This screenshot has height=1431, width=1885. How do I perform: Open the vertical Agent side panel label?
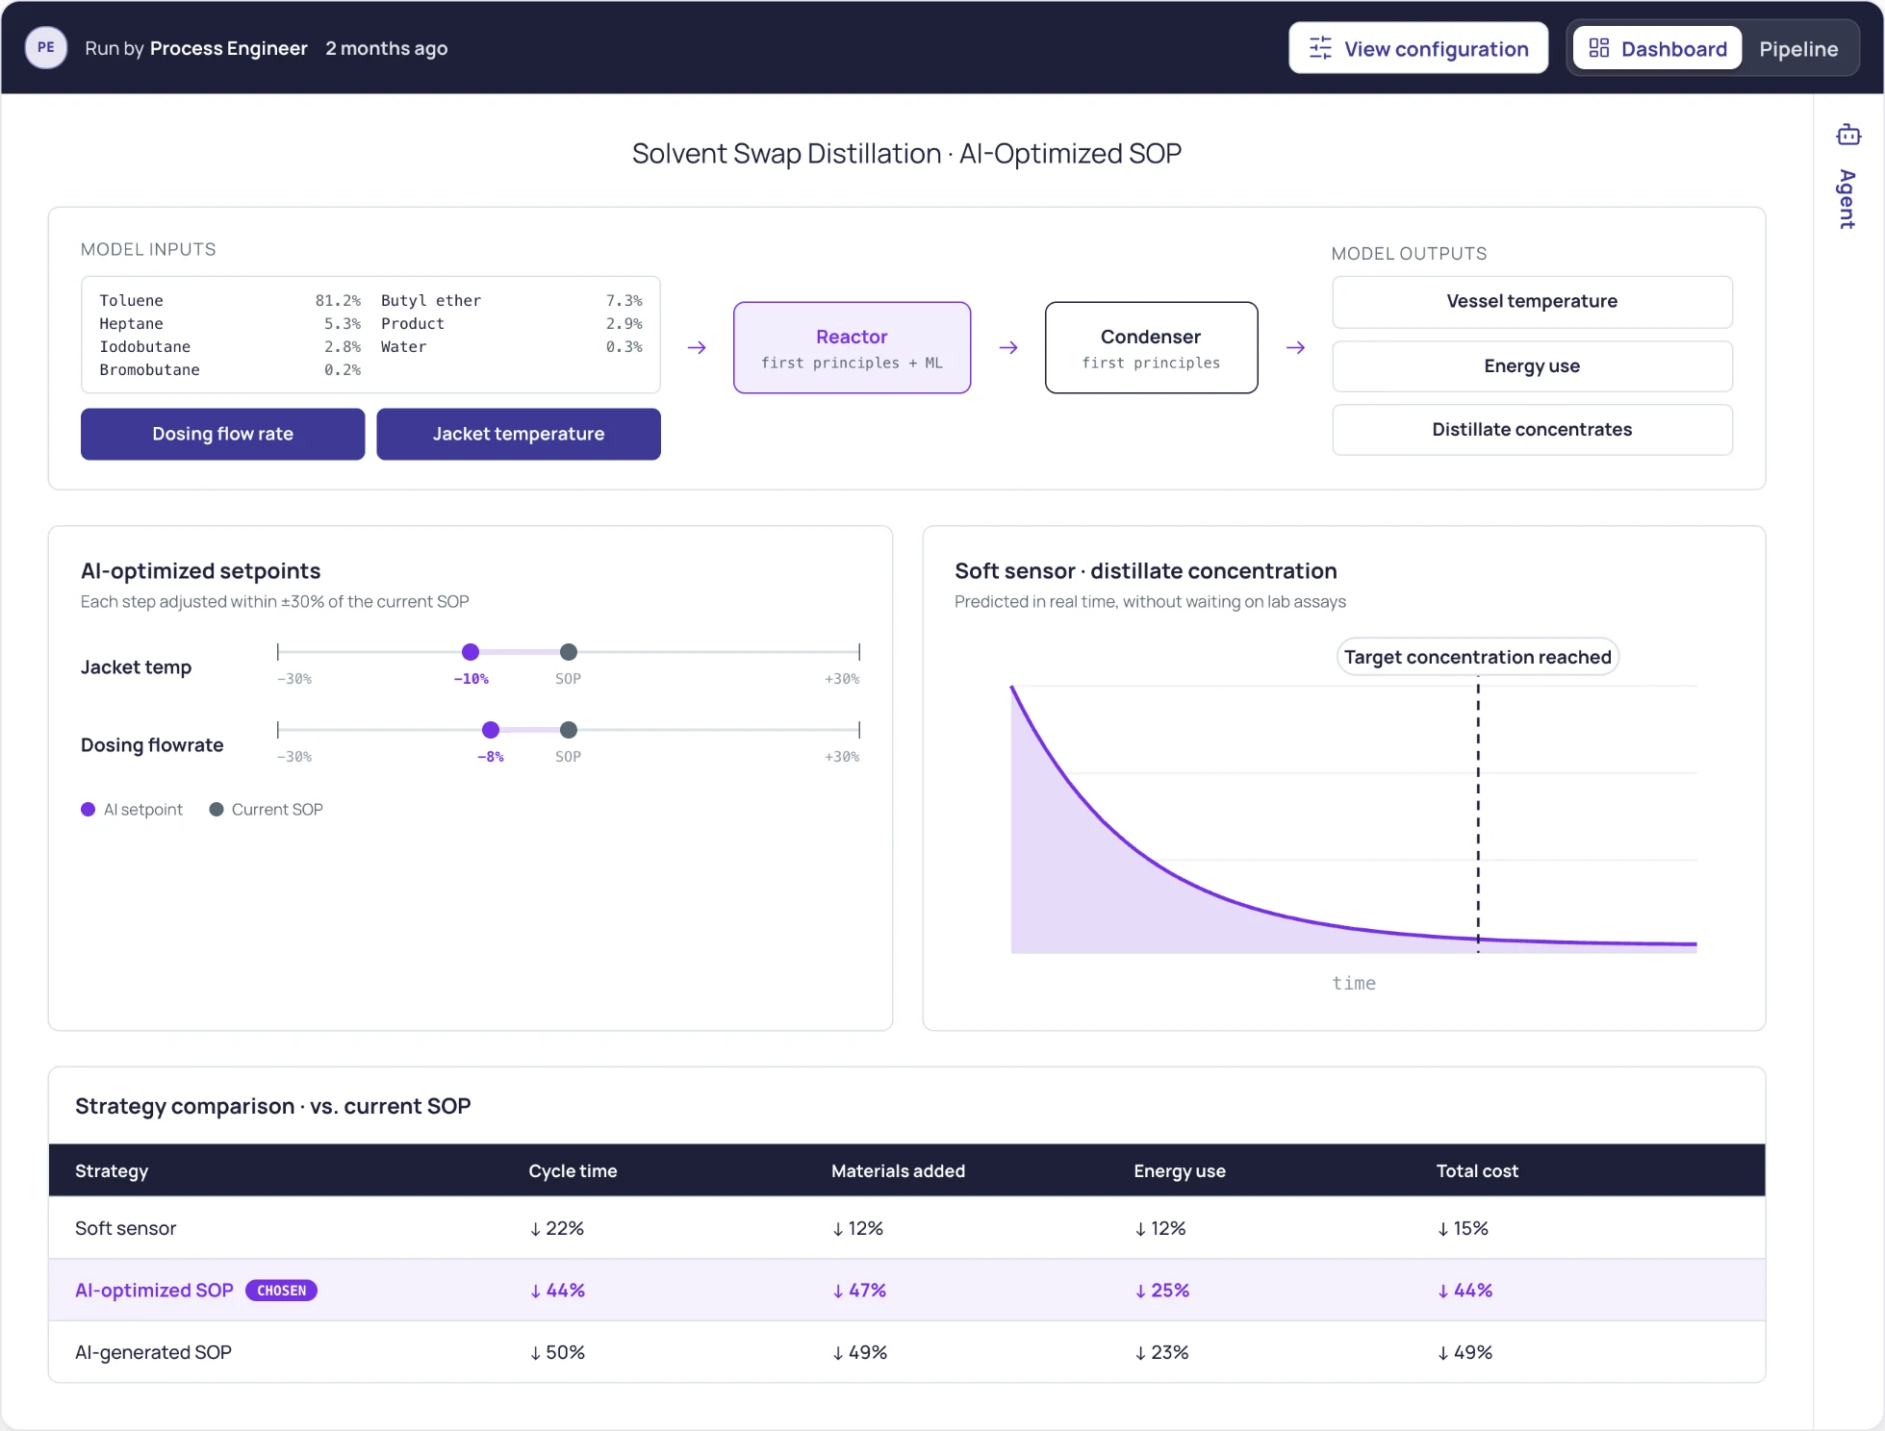pyautogui.click(x=1847, y=199)
